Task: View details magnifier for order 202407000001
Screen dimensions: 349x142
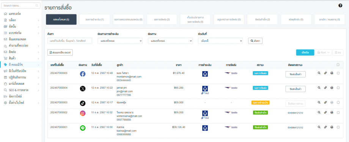Action: (319, 127)
